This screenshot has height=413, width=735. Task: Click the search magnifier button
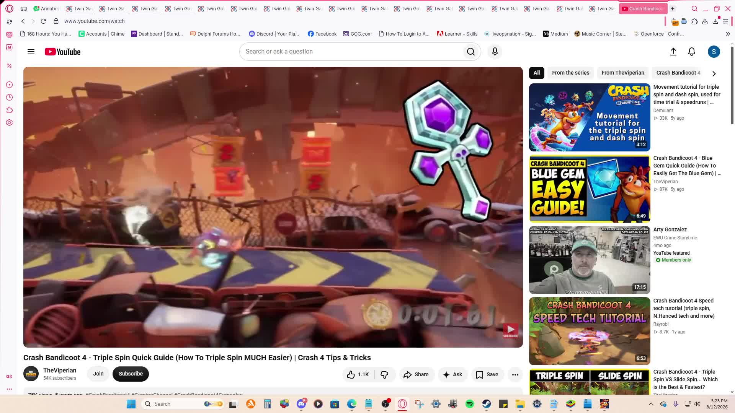click(471, 52)
